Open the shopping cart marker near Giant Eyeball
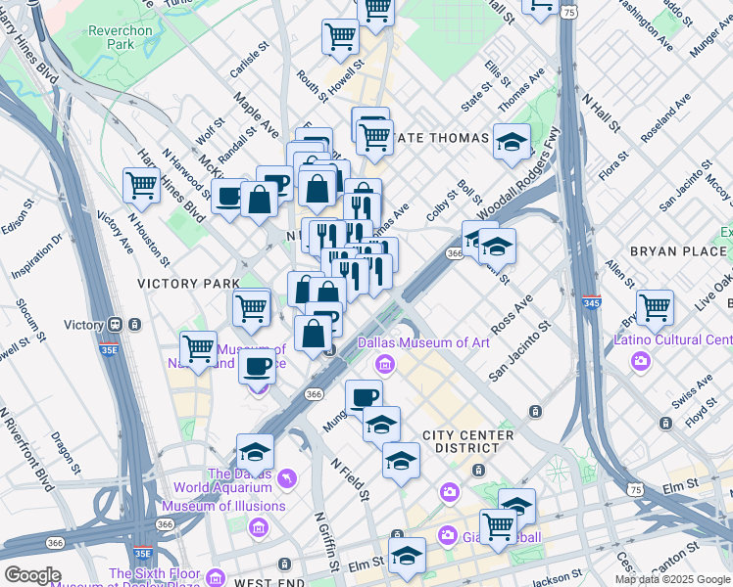 coord(498,527)
